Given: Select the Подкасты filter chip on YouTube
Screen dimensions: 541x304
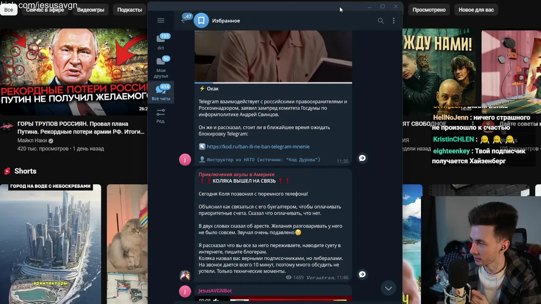Looking at the screenshot, I should (129, 10).
